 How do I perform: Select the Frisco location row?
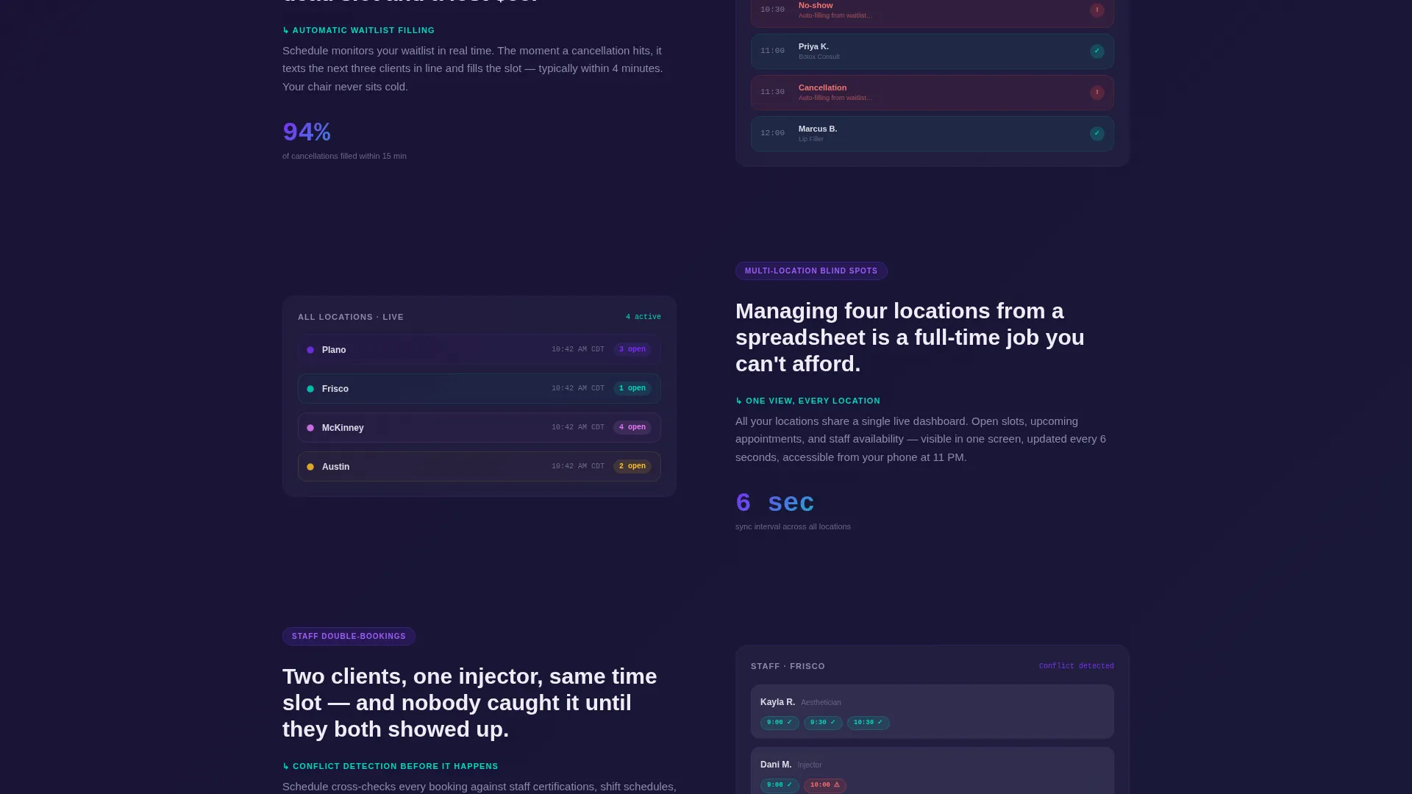click(479, 389)
